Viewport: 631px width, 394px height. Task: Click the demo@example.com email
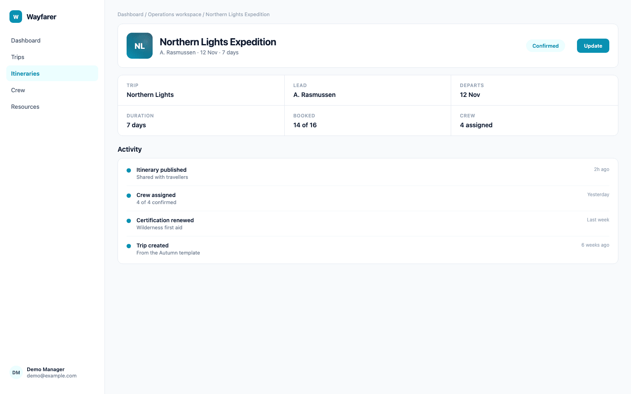point(52,376)
